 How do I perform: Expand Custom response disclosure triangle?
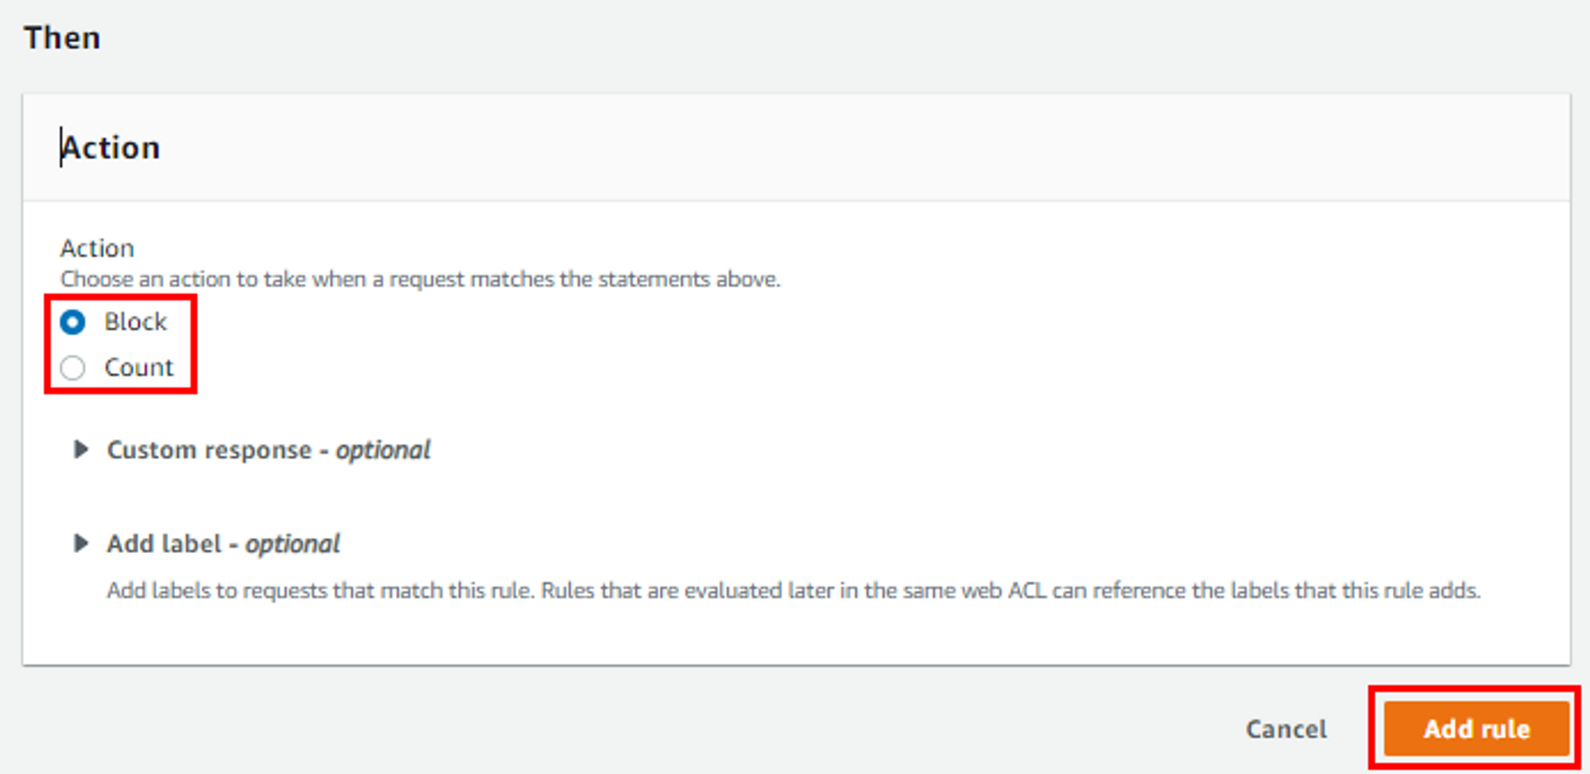tap(80, 450)
